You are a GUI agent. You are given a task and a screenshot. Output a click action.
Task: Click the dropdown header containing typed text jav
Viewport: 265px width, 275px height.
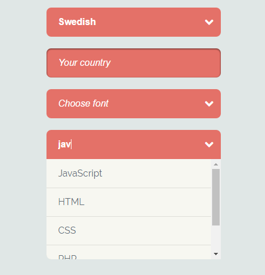coord(134,144)
